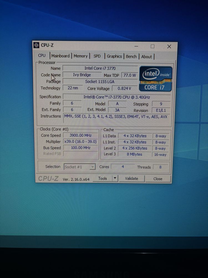Click the Tools button
Viewport: 208px width, 278px height.
[x=103, y=178]
